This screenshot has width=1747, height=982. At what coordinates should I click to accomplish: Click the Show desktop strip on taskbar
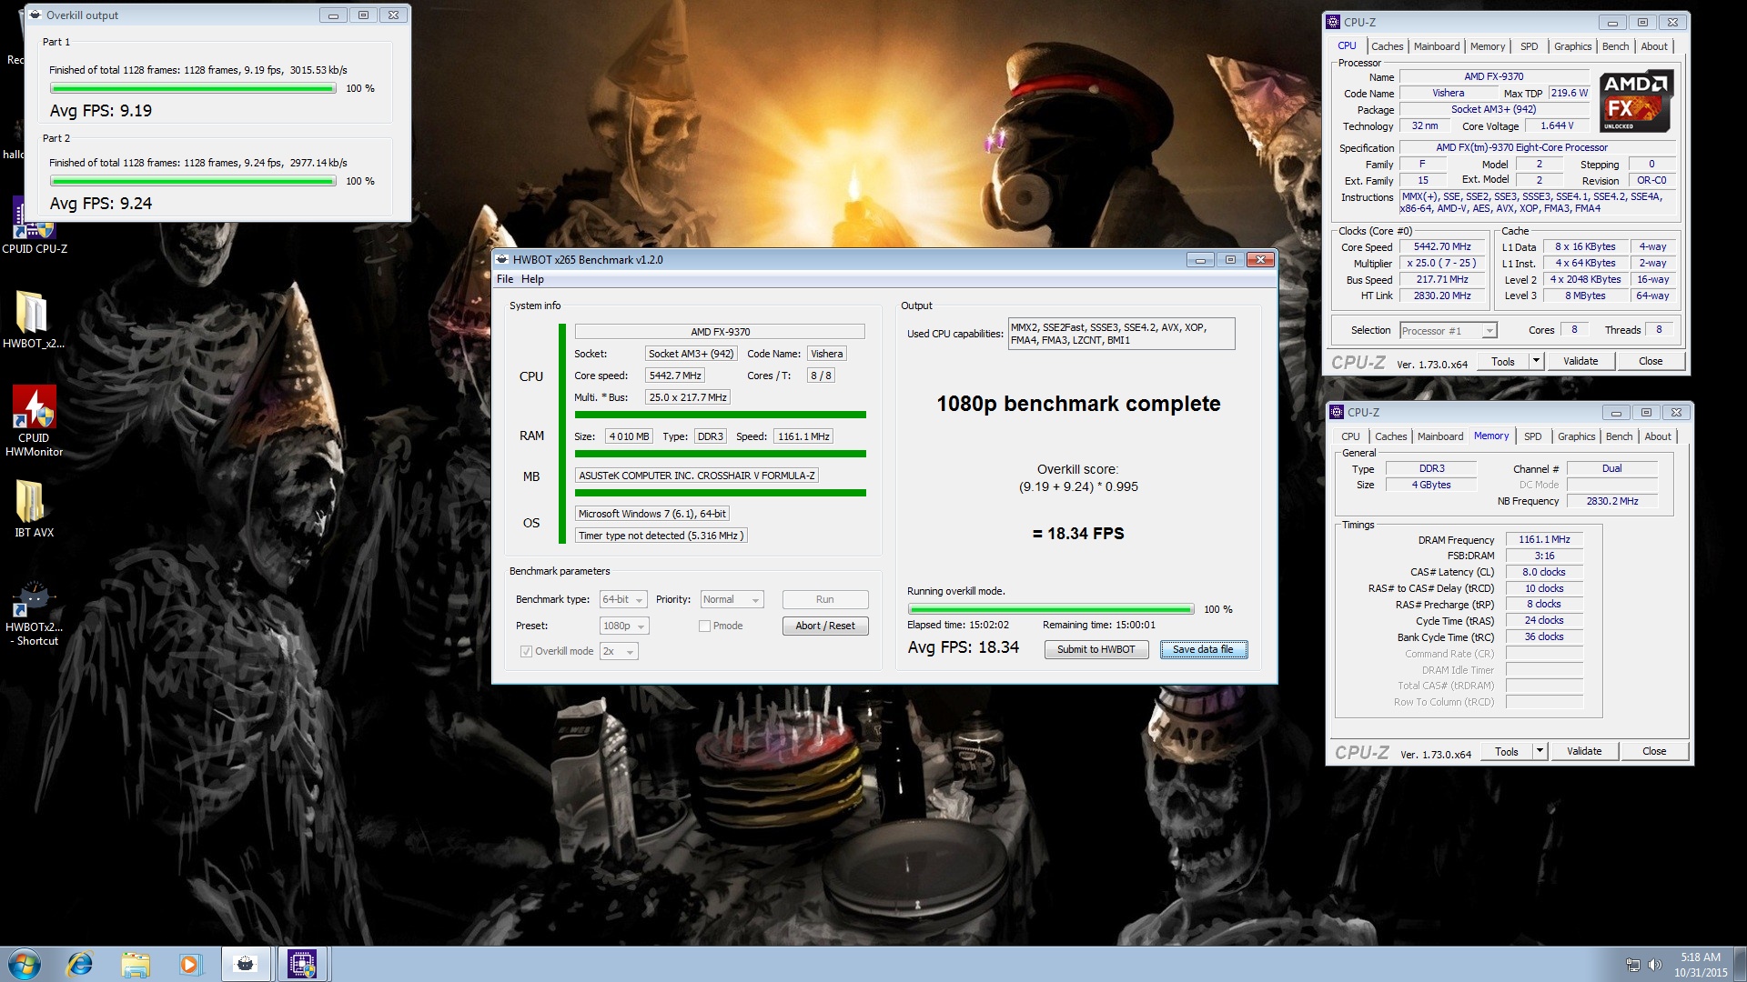tap(1740, 965)
